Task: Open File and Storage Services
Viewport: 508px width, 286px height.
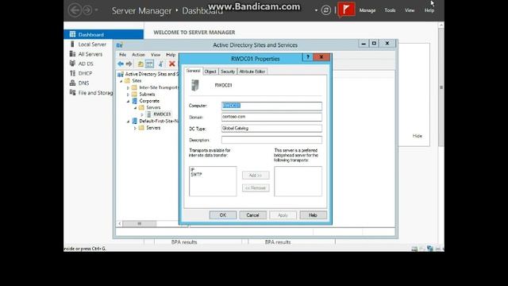Action: tap(95, 93)
